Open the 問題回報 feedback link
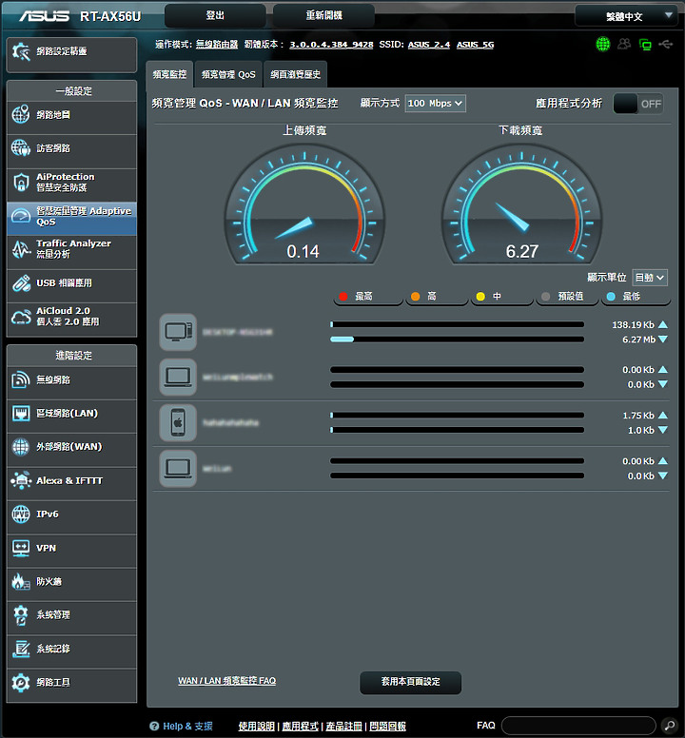The height and width of the screenshot is (738, 685). pos(388,726)
